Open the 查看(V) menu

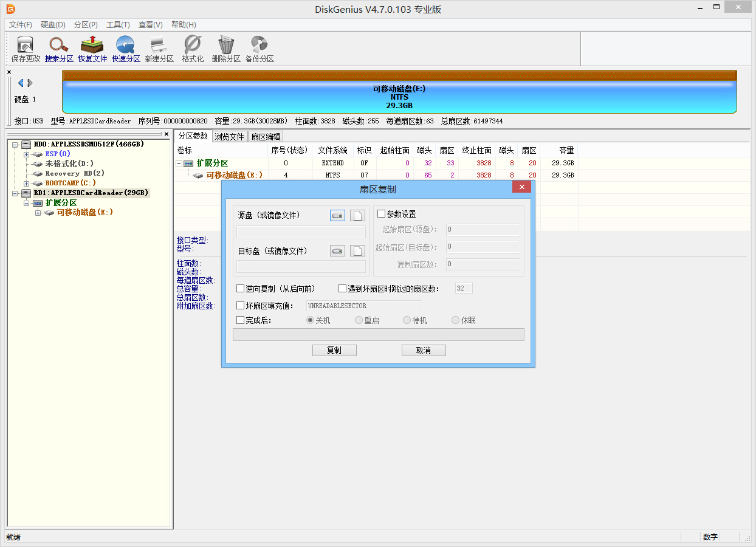point(150,25)
